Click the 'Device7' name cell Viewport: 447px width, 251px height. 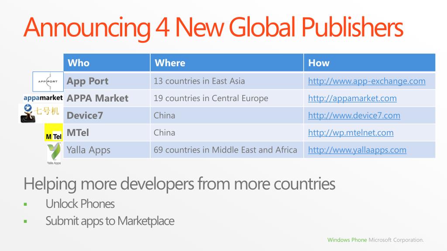click(x=107, y=115)
